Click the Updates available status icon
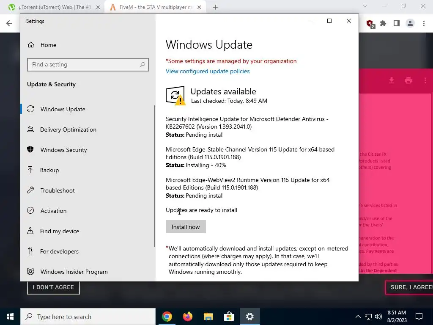Image resolution: width=433 pixels, height=325 pixels. (175, 96)
